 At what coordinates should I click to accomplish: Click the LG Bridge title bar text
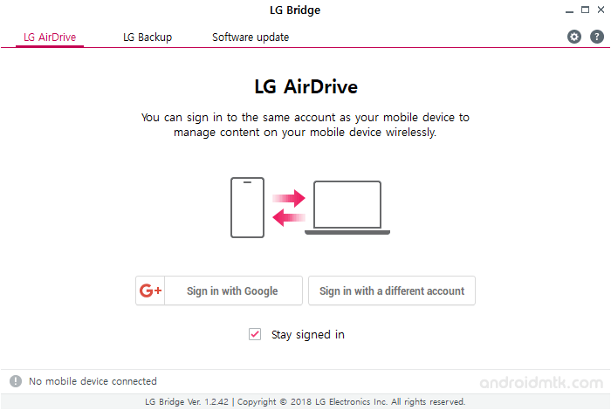295,10
